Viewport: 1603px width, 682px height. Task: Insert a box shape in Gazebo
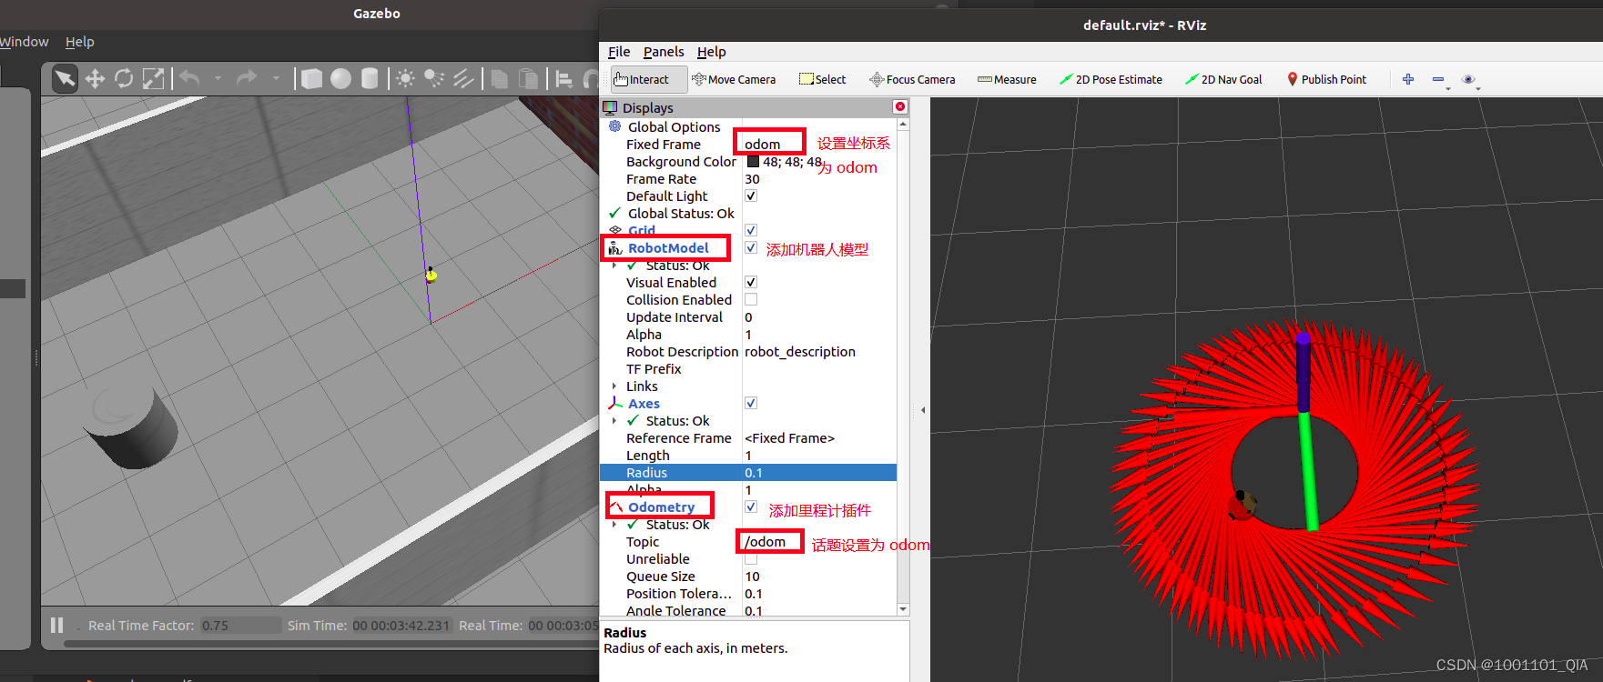coord(311,79)
